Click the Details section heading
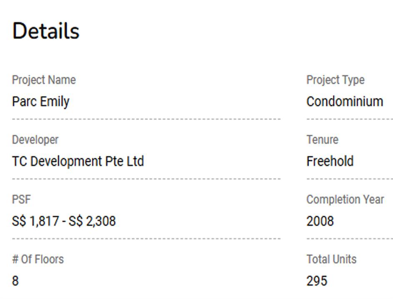 [46, 31]
